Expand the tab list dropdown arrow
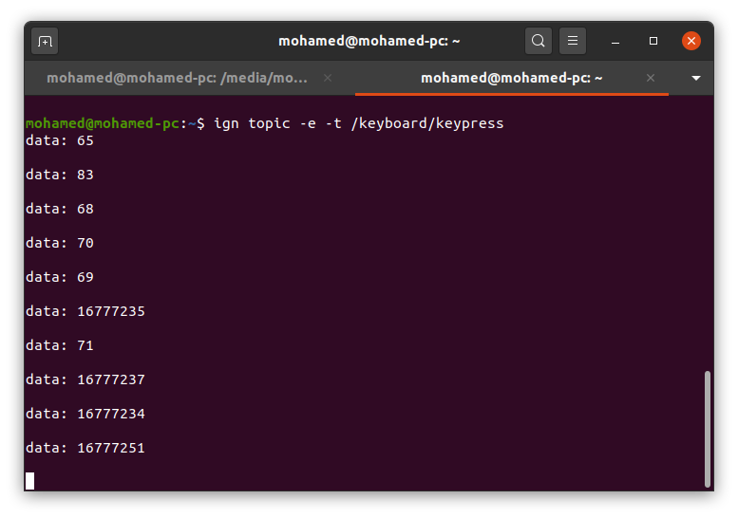This screenshot has height=518, width=738. (696, 78)
